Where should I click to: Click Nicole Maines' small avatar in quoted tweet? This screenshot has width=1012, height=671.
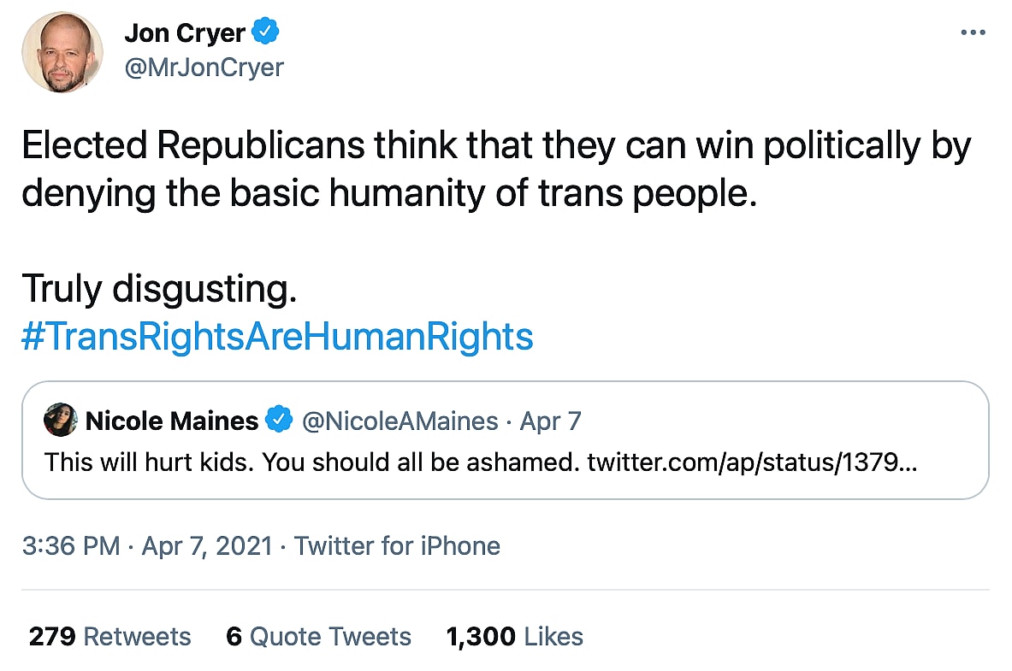pyautogui.click(x=61, y=421)
